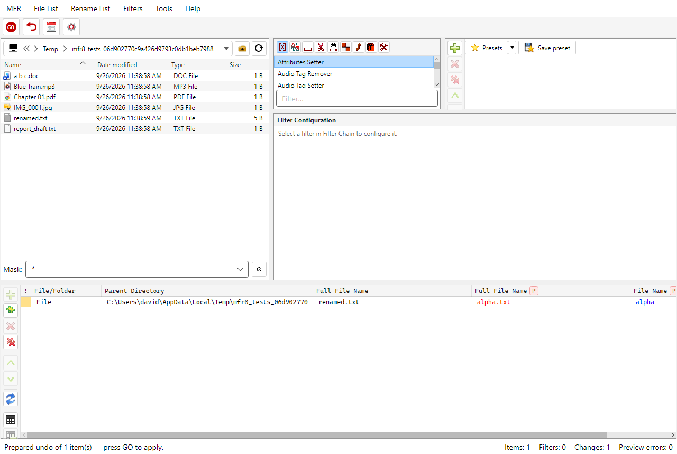Click the red undo arrow icon

(32, 27)
